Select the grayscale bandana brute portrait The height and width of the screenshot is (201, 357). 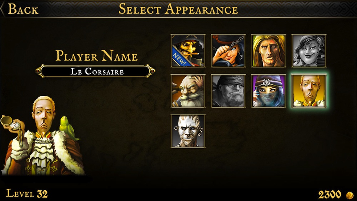(x=228, y=91)
